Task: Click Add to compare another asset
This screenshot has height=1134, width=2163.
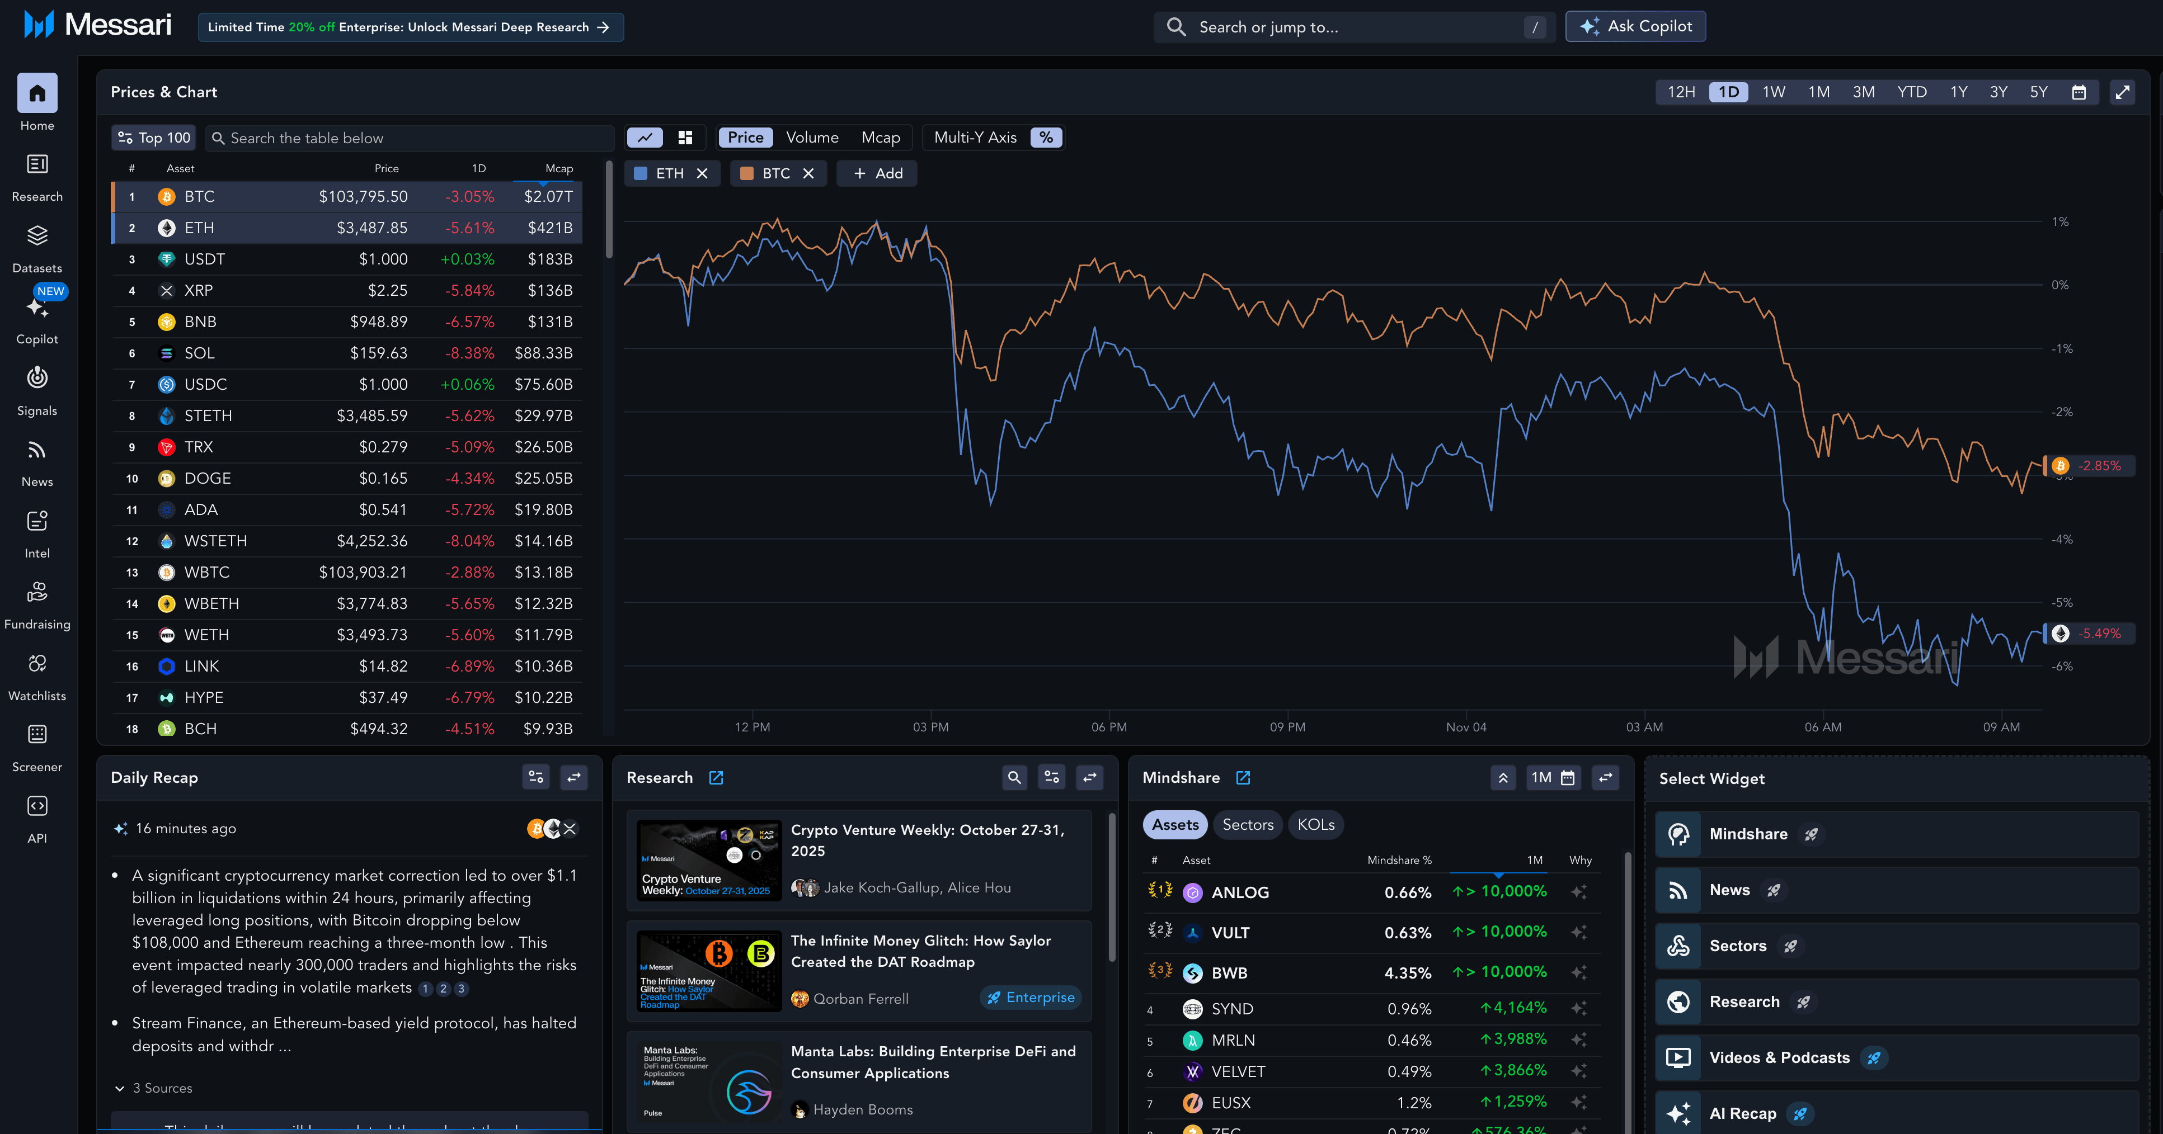Action: tap(876, 173)
